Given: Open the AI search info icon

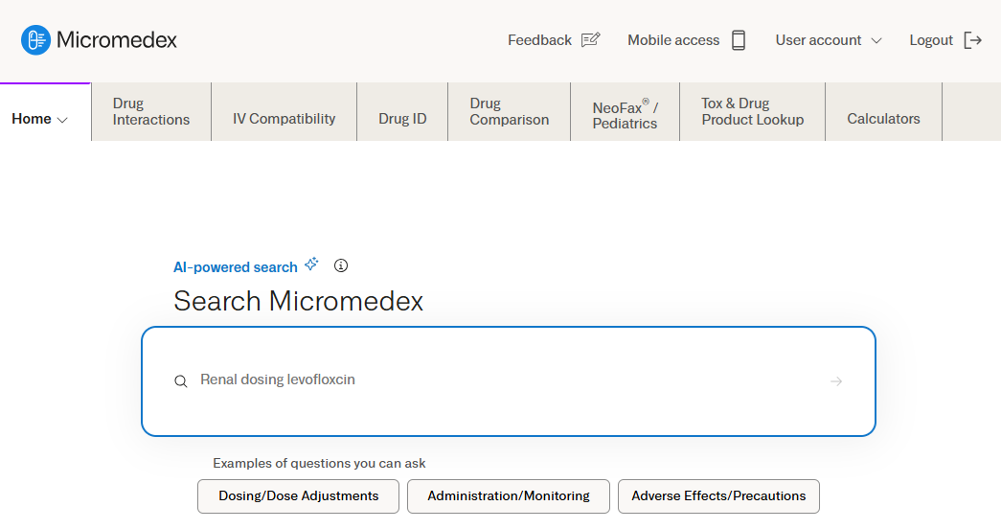Looking at the screenshot, I should pos(341,265).
